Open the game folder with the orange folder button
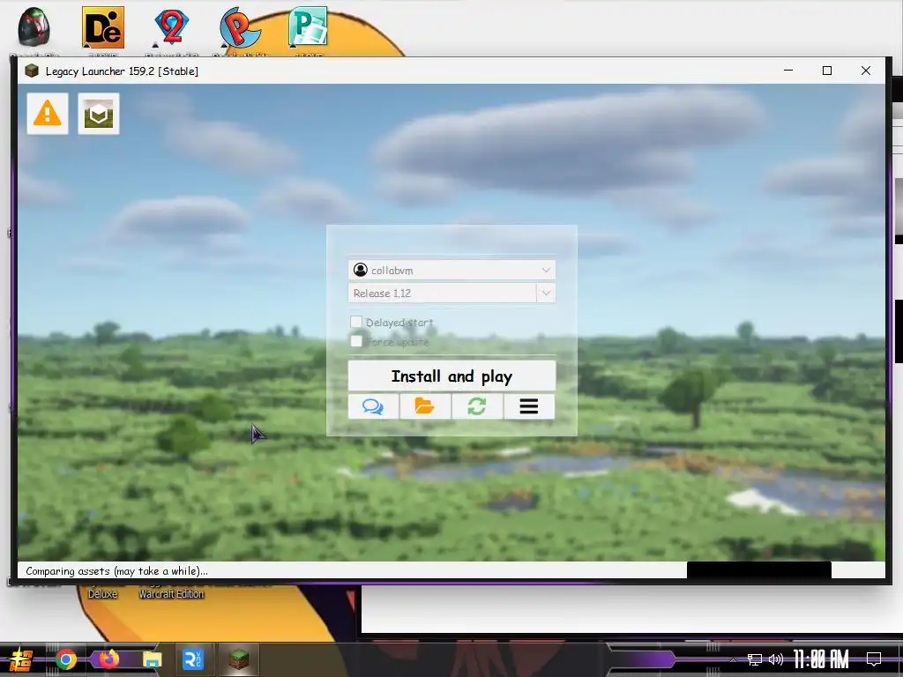The height and width of the screenshot is (677, 903). pyautogui.click(x=425, y=406)
